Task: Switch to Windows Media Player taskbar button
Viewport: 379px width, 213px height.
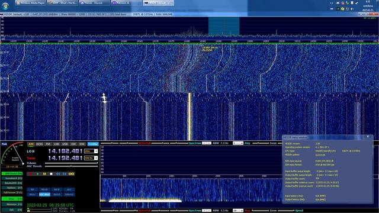Action: (x=31, y=3)
